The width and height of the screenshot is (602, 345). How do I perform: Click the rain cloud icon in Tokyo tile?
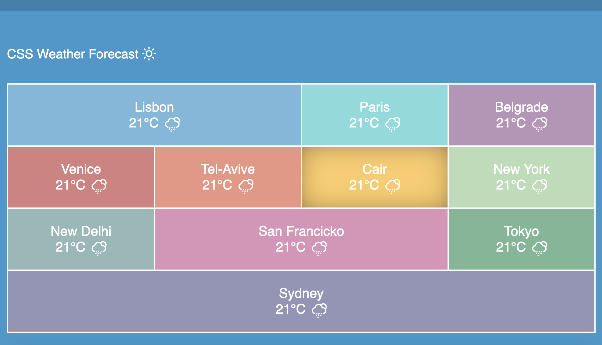point(540,248)
